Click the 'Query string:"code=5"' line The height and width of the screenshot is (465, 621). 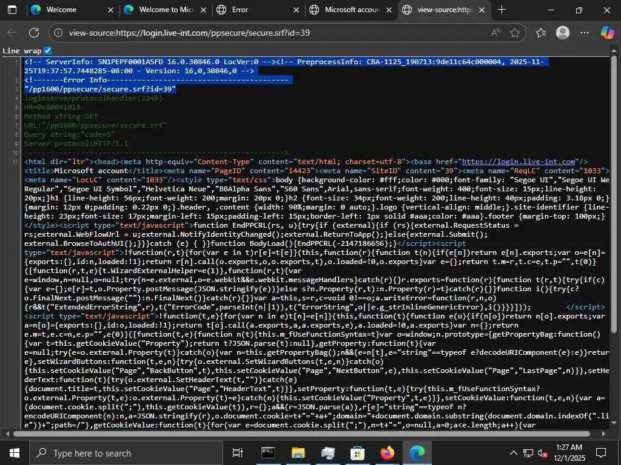coord(69,134)
